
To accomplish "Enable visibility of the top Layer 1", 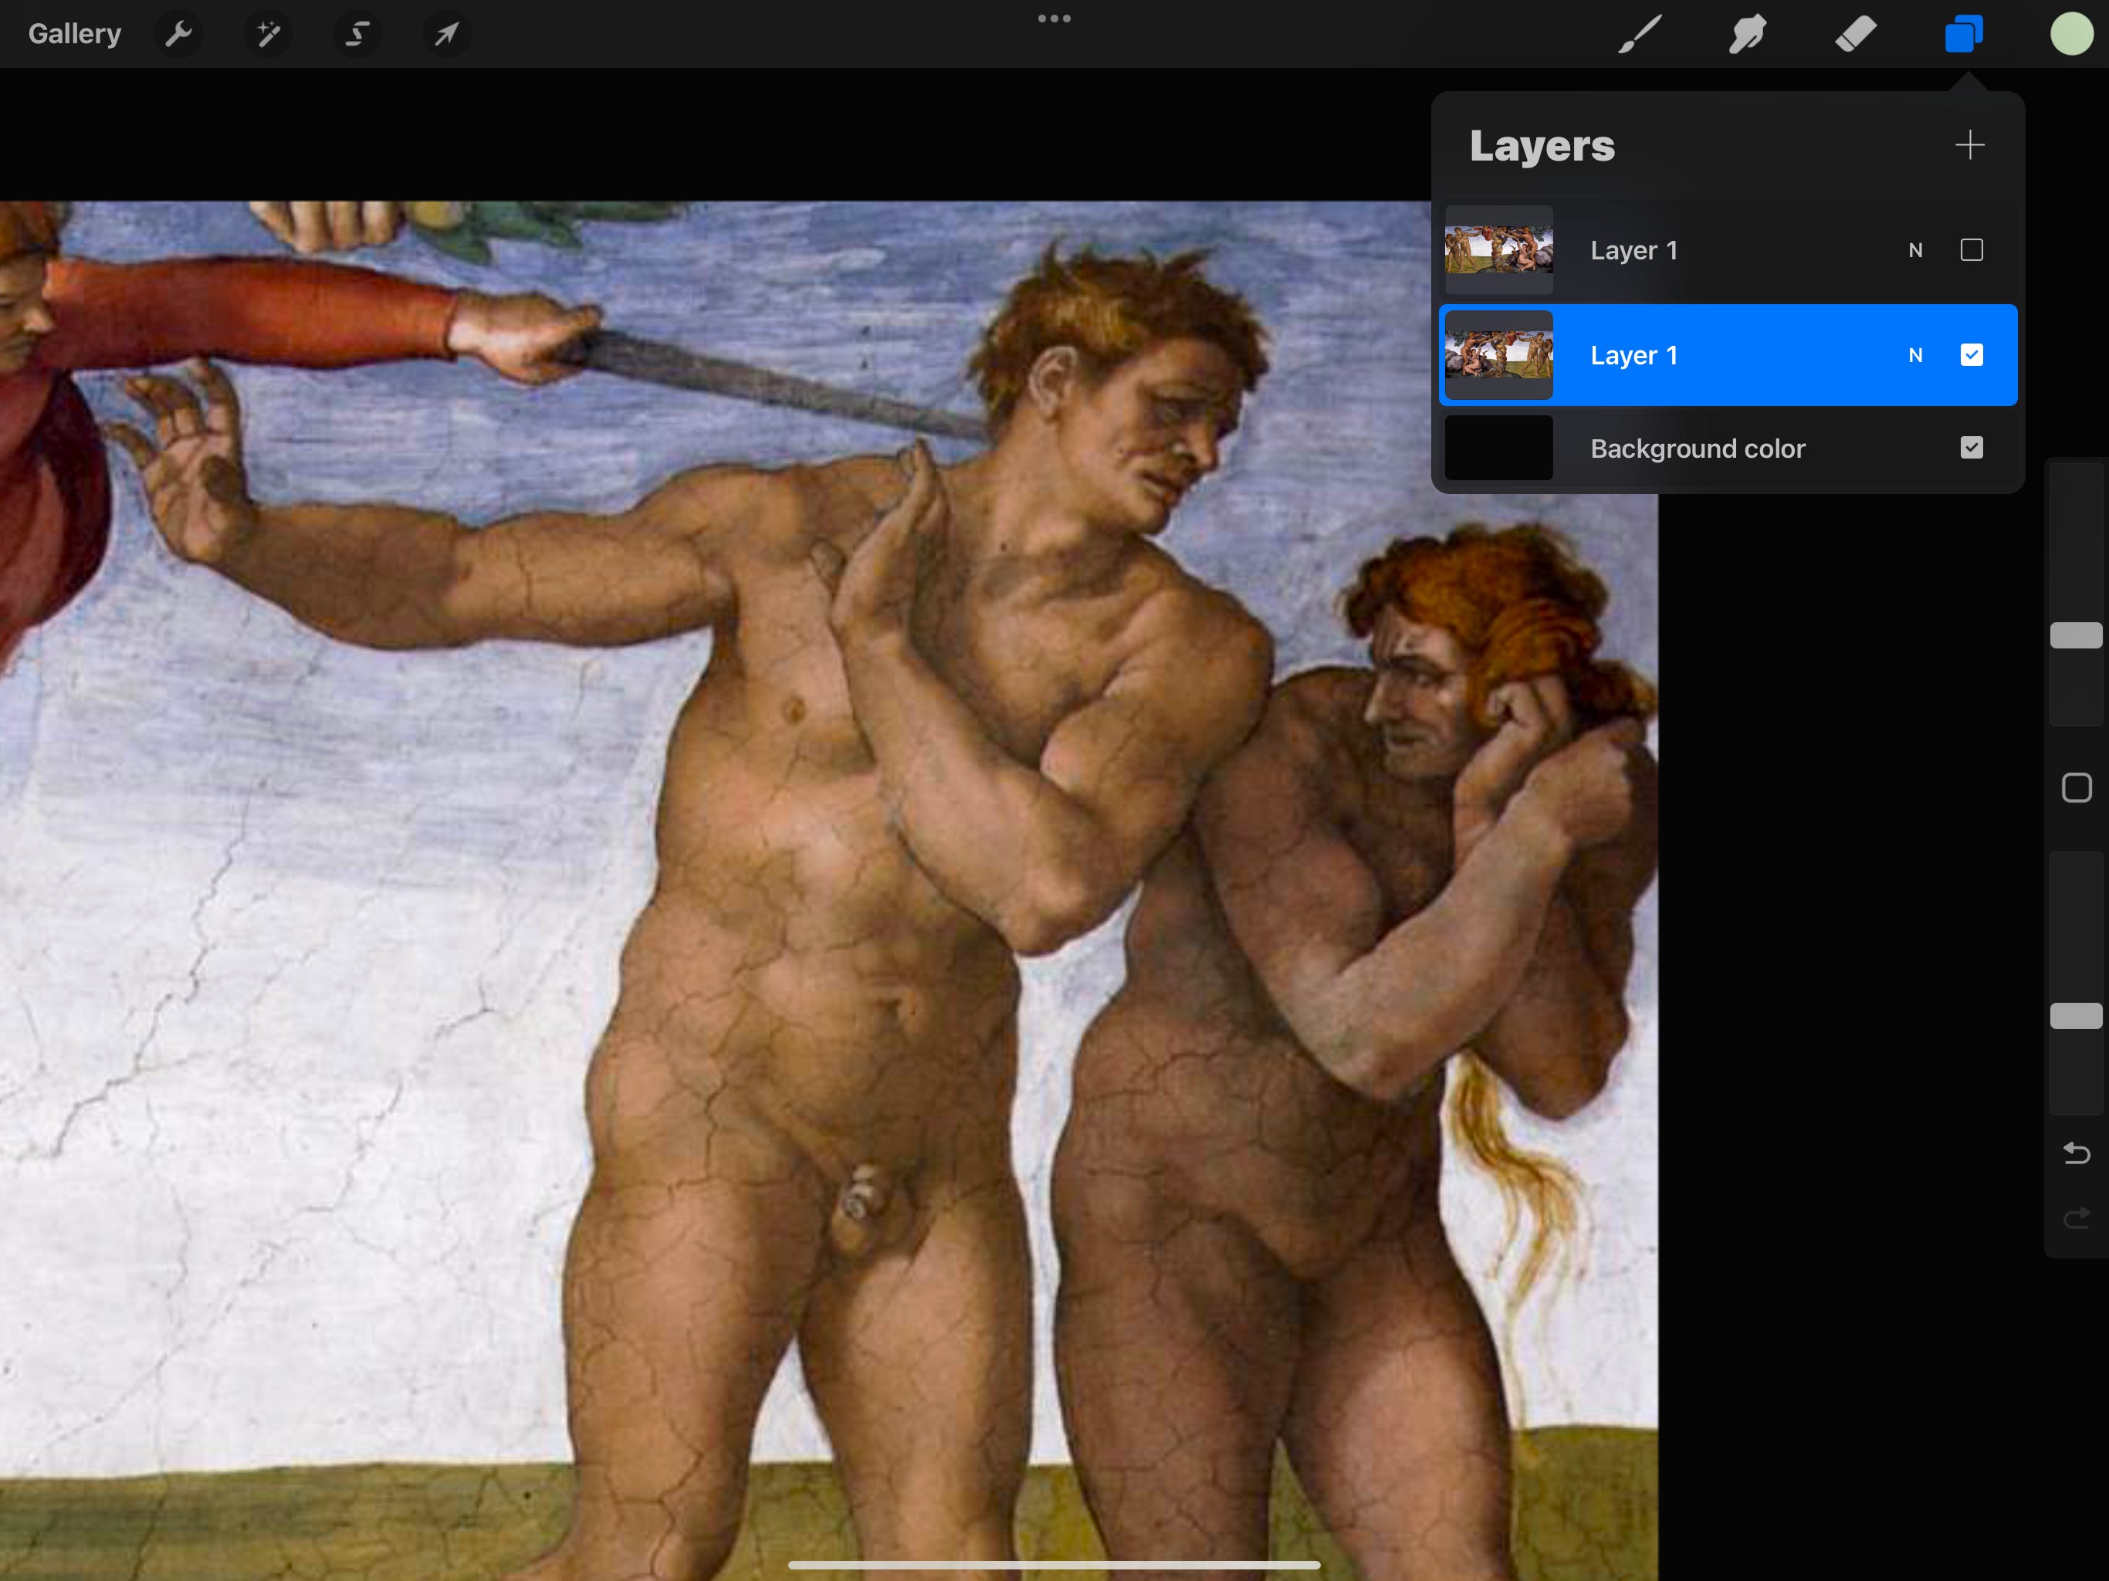I will click(1972, 250).
